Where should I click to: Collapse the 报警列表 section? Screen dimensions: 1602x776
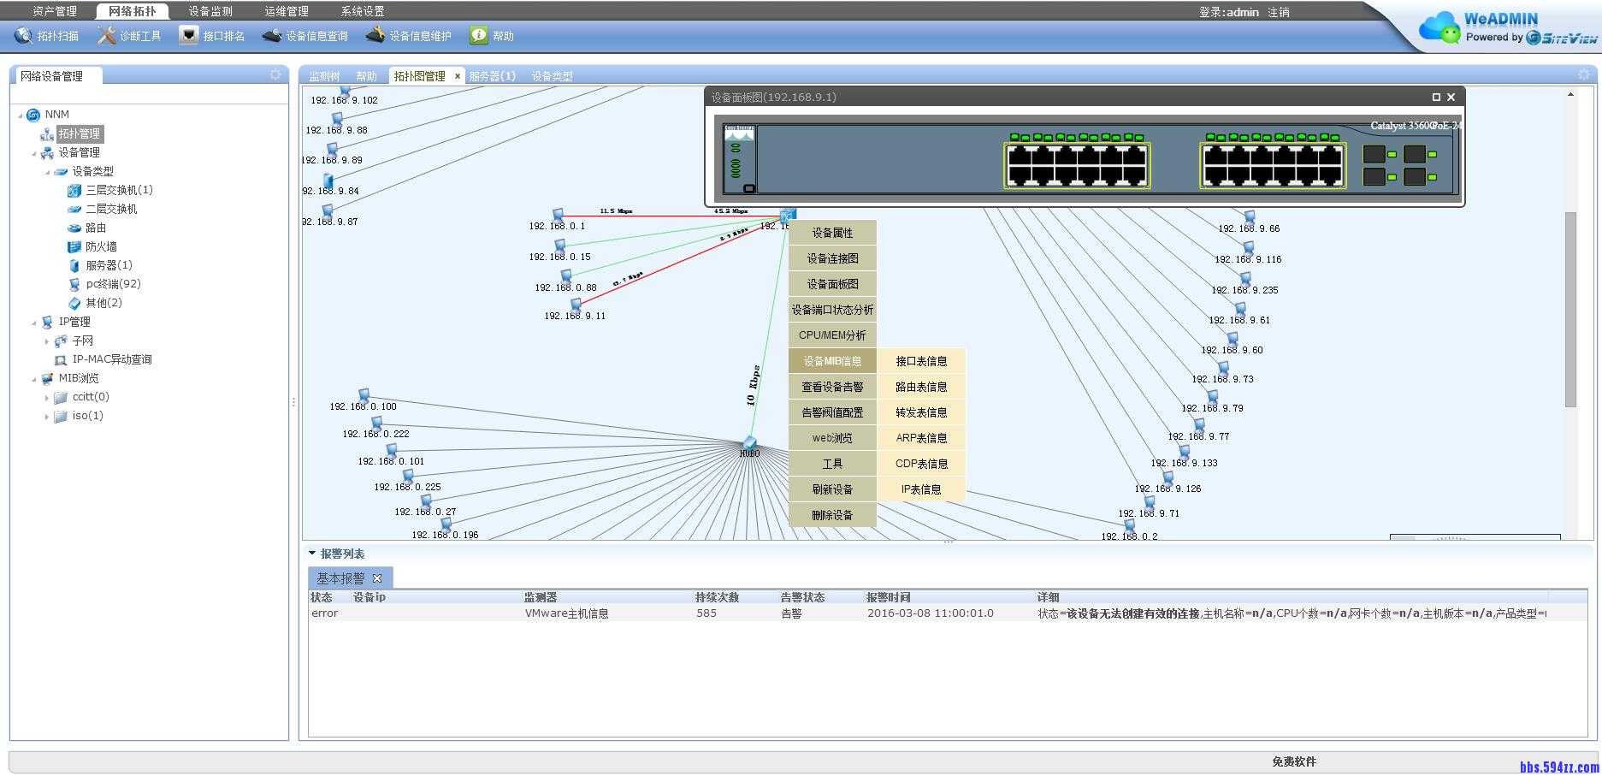point(312,554)
